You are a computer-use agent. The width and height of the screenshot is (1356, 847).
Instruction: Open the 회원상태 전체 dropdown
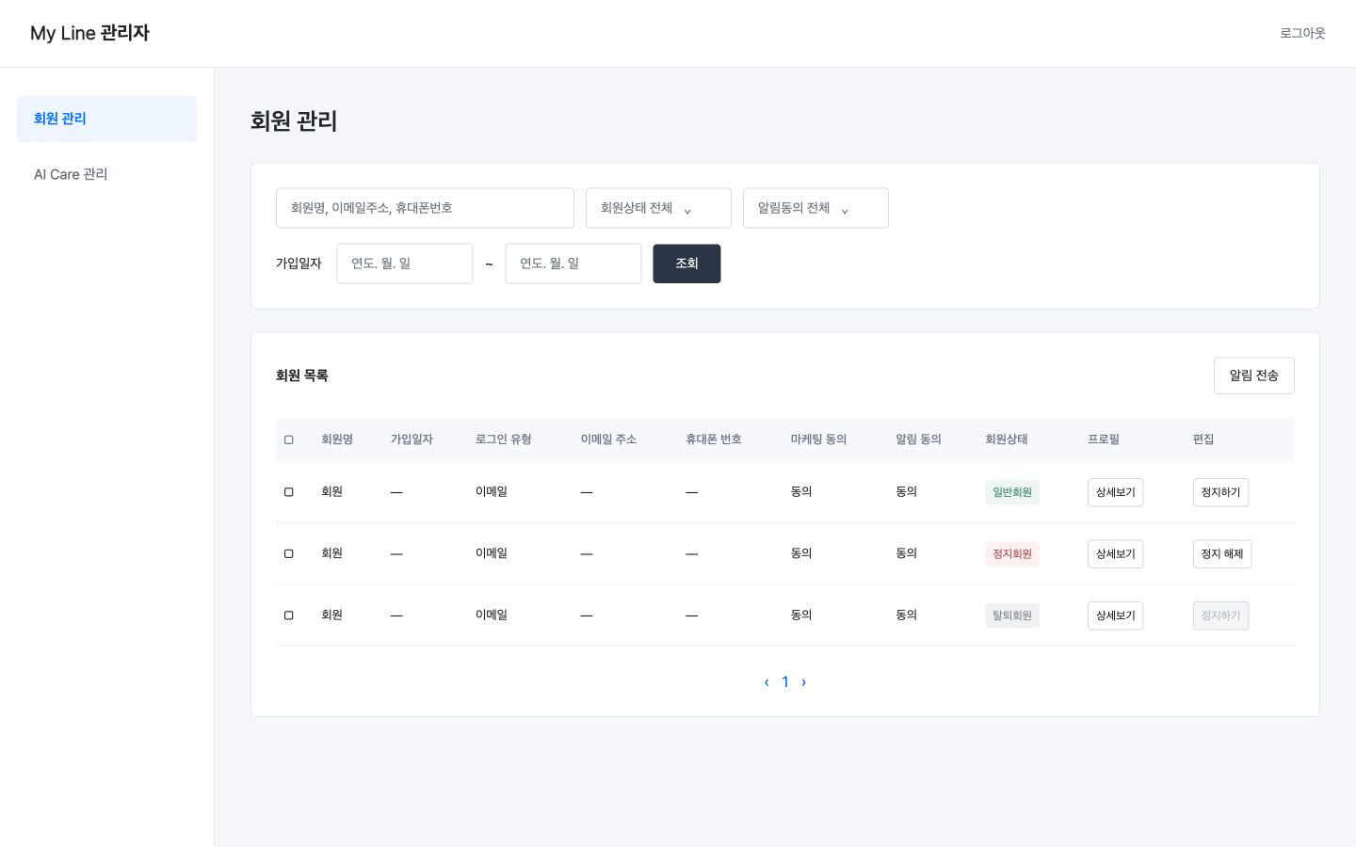coord(658,208)
